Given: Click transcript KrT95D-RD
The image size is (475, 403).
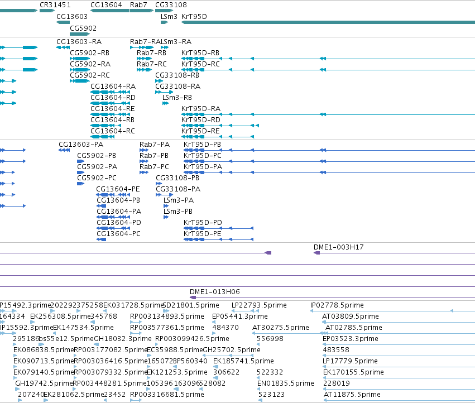Looking at the screenshot, I should click(201, 120).
